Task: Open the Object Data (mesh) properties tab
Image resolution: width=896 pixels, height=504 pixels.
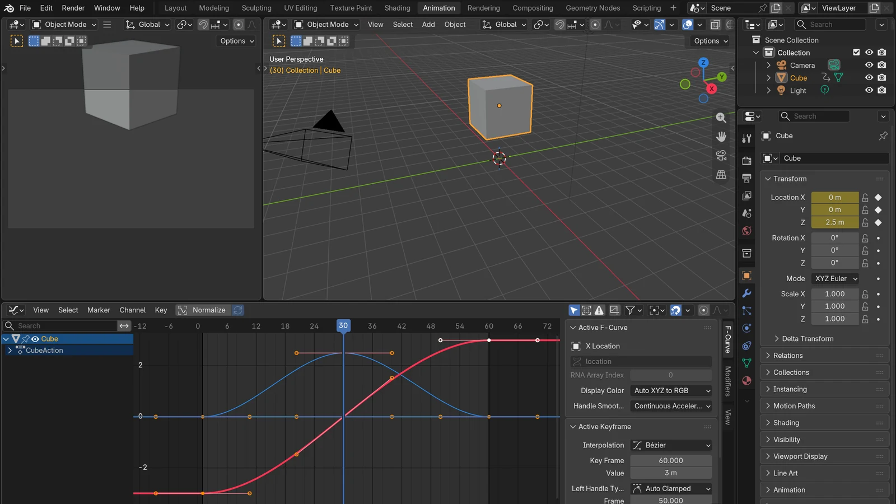Action: [746, 363]
